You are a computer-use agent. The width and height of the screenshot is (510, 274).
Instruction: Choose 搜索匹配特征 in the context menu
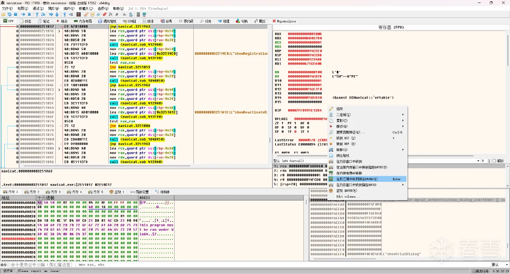tap(368, 132)
